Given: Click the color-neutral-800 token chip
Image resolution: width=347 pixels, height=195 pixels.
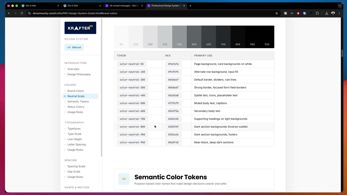Looking at the screenshot, I should coord(132,127).
